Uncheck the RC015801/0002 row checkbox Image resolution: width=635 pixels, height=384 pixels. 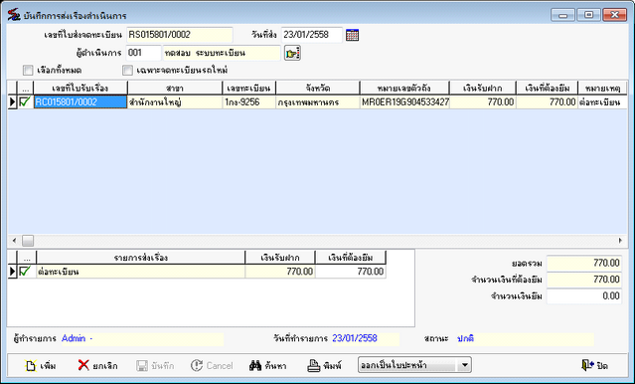pyautogui.click(x=25, y=101)
